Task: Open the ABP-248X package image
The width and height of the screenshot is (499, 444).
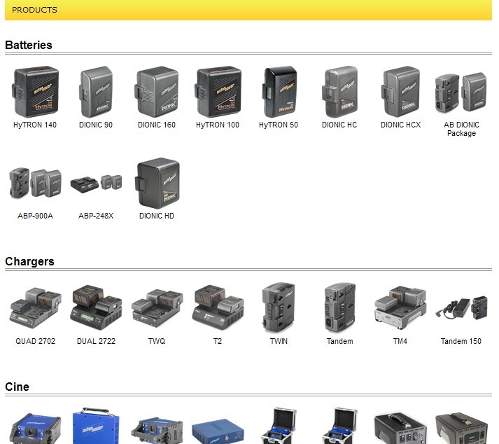Action: (x=96, y=184)
